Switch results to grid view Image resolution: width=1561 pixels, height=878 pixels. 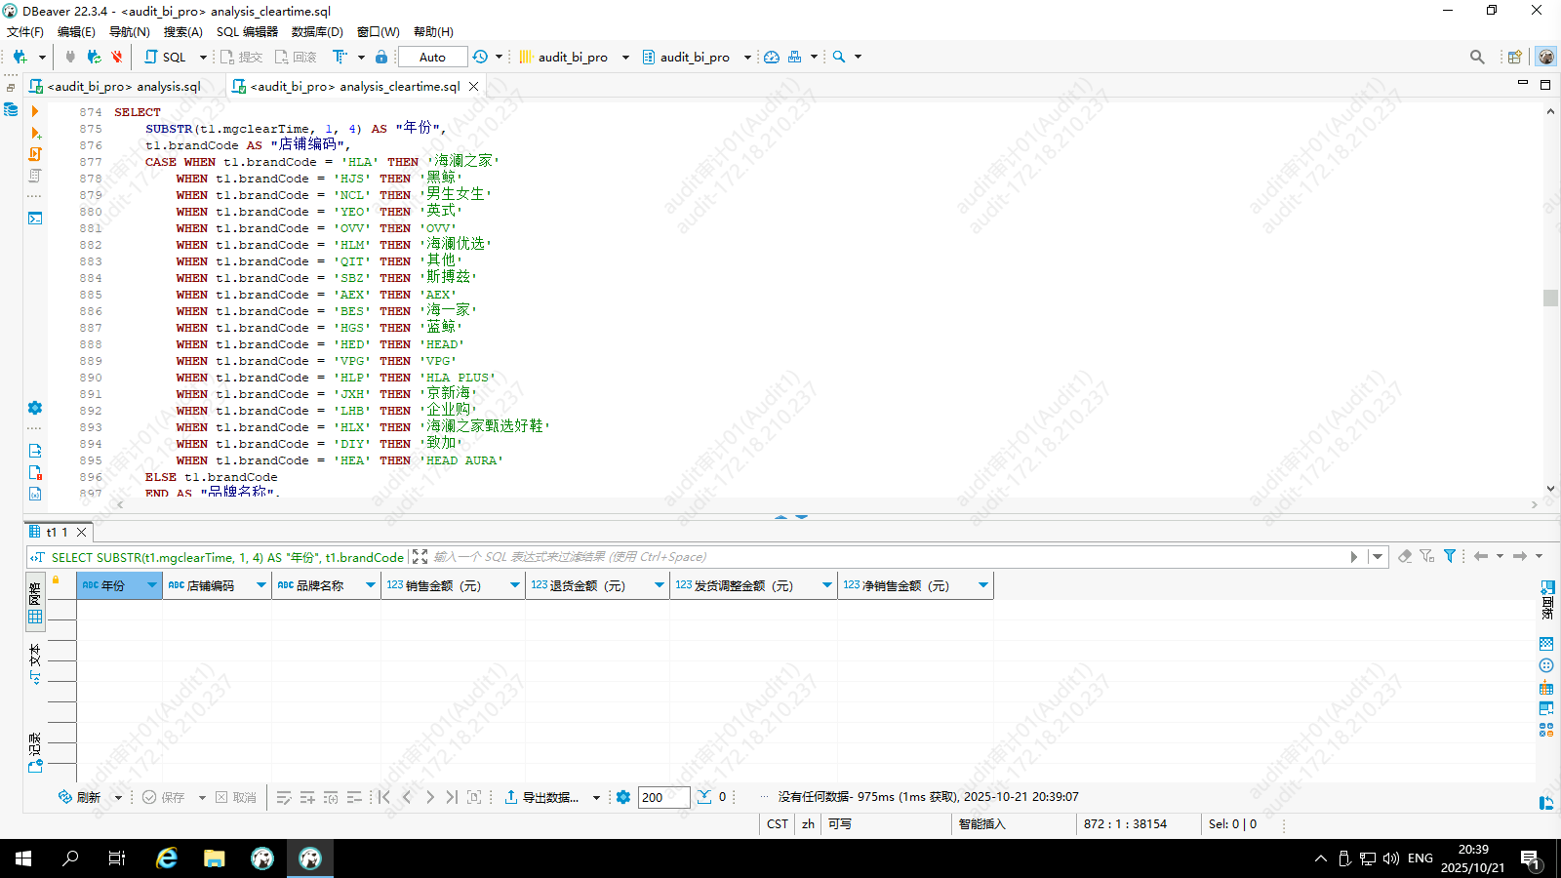tap(35, 603)
